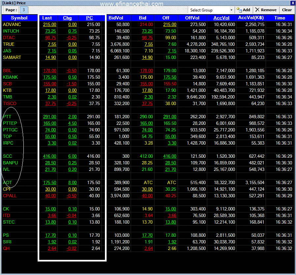The height and width of the screenshot is (275, 296).
Task: Click QH offer price 2.66
Action: (x=172, y=249)
